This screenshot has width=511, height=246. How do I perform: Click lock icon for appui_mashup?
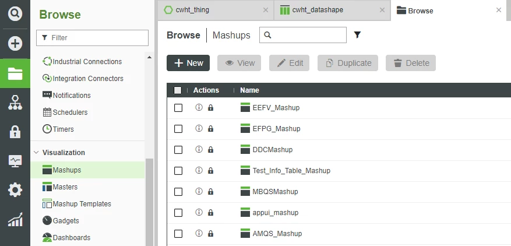coord(210,213)
